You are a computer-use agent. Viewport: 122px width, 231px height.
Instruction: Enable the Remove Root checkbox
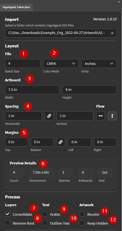(x=8, y=223)
